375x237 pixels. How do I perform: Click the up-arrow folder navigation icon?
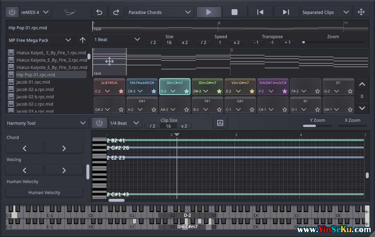click(83, 40)
